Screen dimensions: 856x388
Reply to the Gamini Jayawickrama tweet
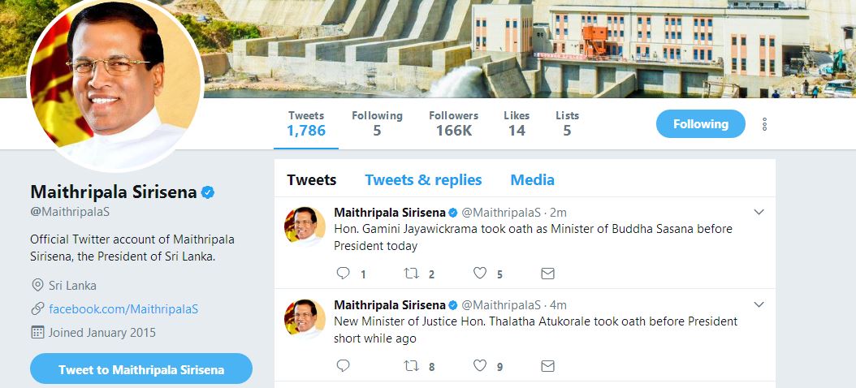[x=343, y=274]
